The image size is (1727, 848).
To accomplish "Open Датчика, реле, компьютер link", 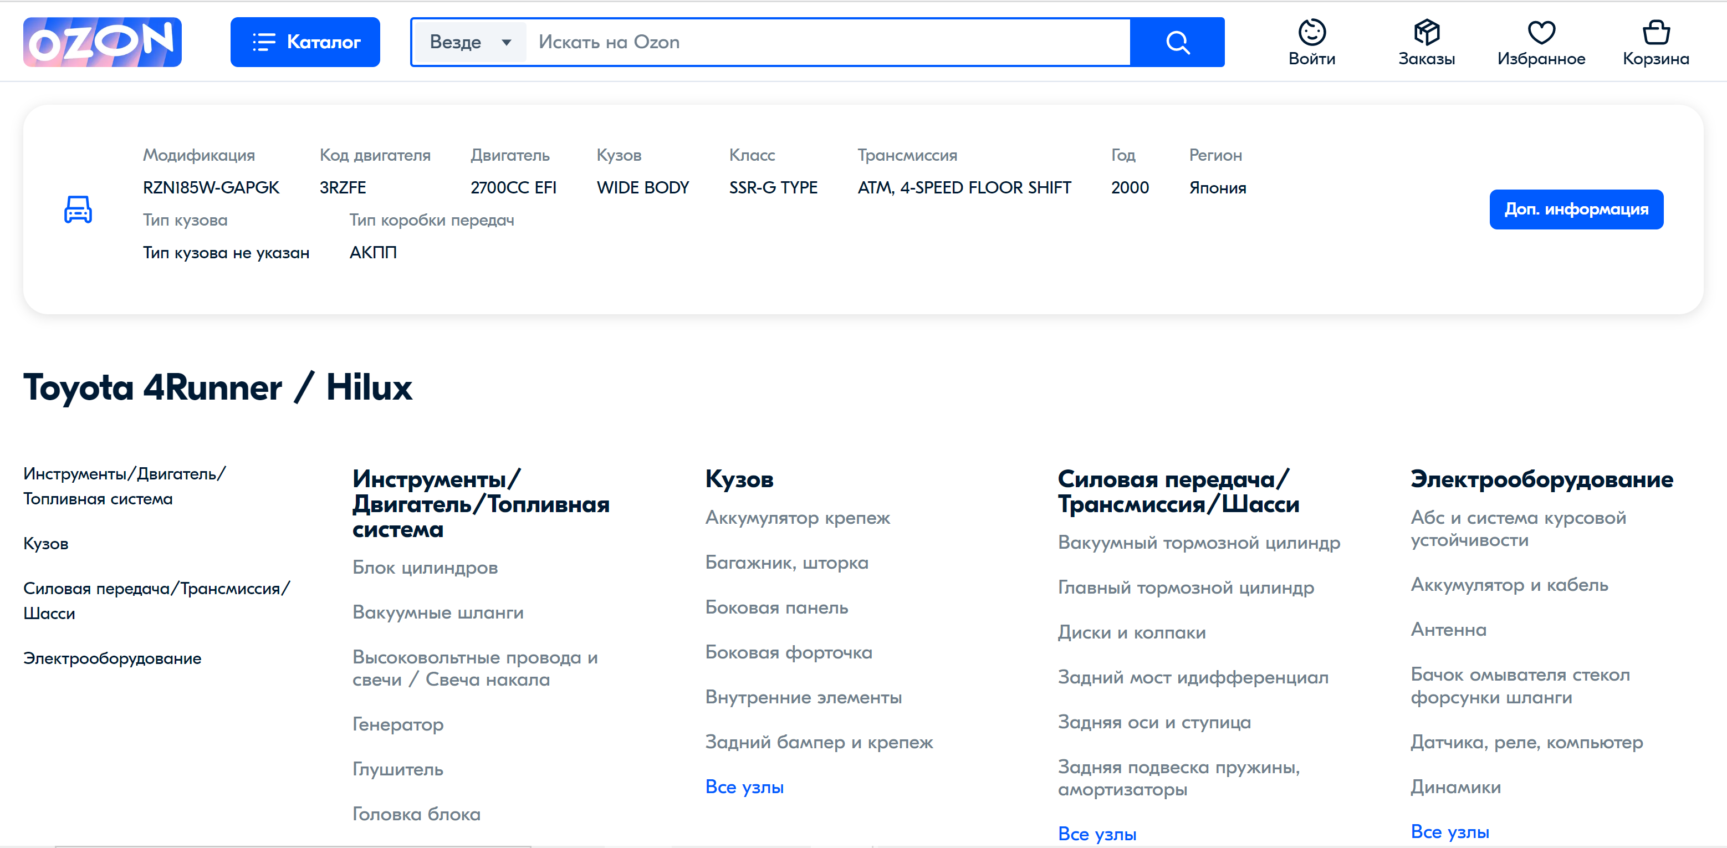I will 1526,743.
